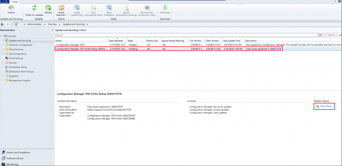The image size is (342, 166).
Task: Collapse the Overview tree node
Action: [x=1, y=36]
